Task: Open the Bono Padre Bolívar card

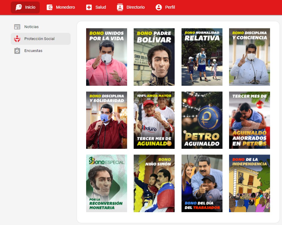Action: coord(154,57)
